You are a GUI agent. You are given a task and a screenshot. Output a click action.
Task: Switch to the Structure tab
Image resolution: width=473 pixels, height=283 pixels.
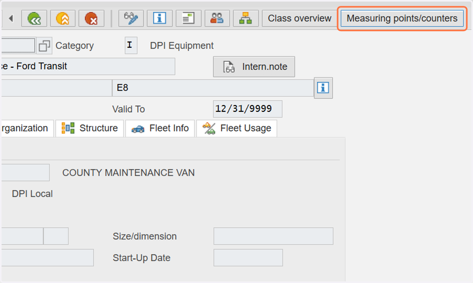point(89,128)
